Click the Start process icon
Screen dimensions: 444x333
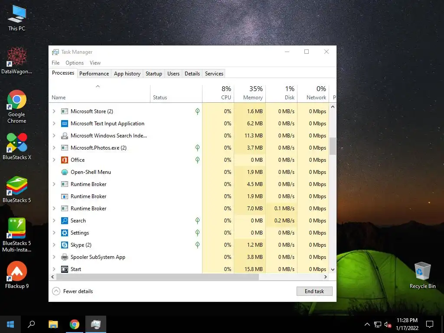pyautogui.click(x=65, y=269)
